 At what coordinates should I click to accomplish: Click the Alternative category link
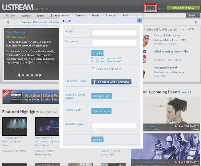(20, 151)
